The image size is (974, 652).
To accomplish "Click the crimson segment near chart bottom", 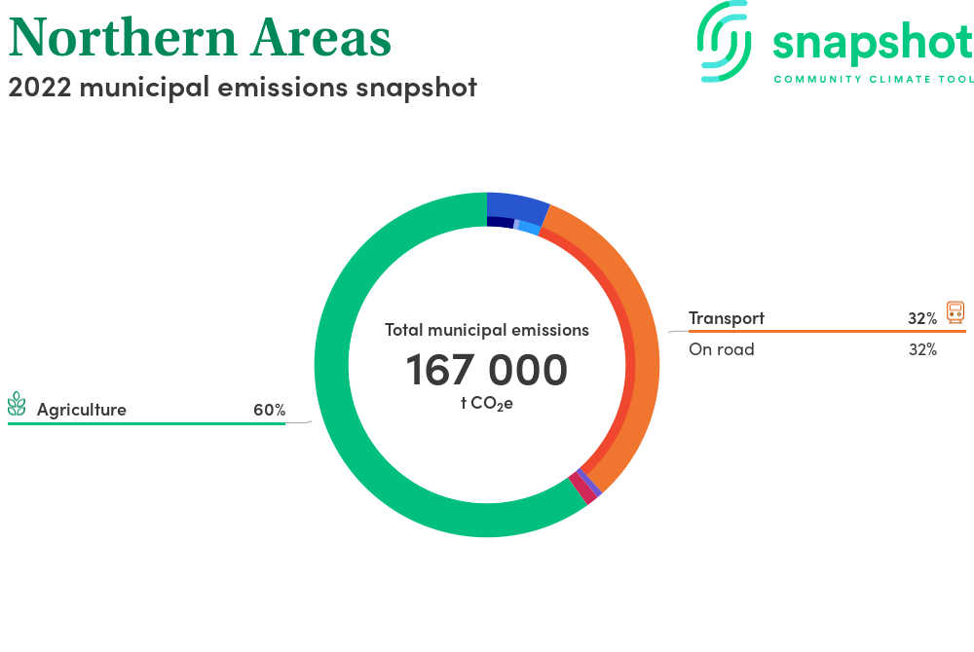I will point(581,489).
